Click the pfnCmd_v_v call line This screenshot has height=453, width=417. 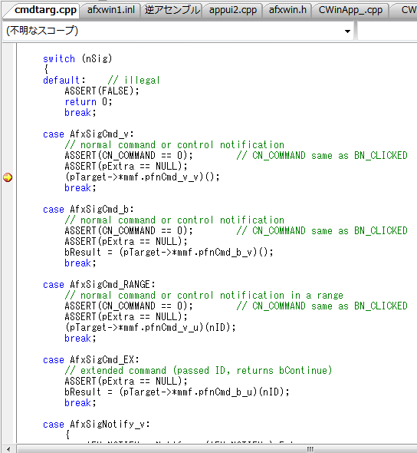tap(142, 177)
